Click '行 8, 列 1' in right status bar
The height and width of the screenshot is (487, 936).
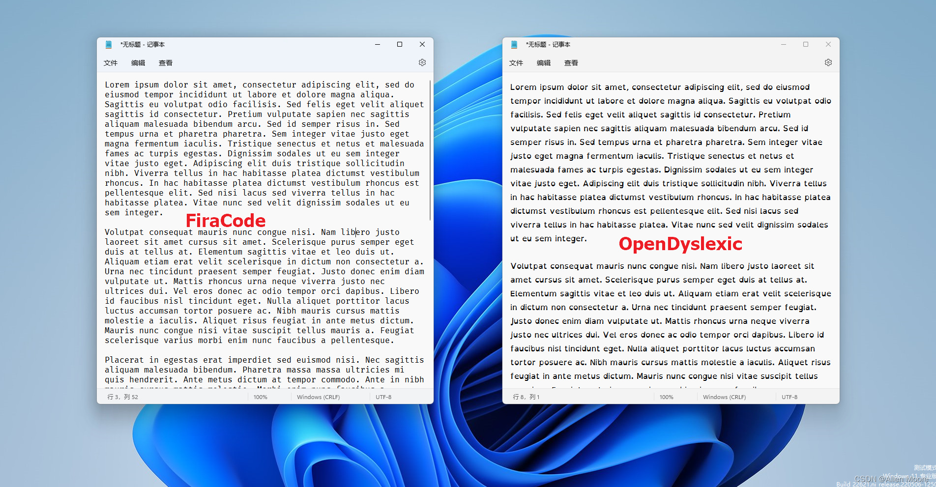(526, 397)
